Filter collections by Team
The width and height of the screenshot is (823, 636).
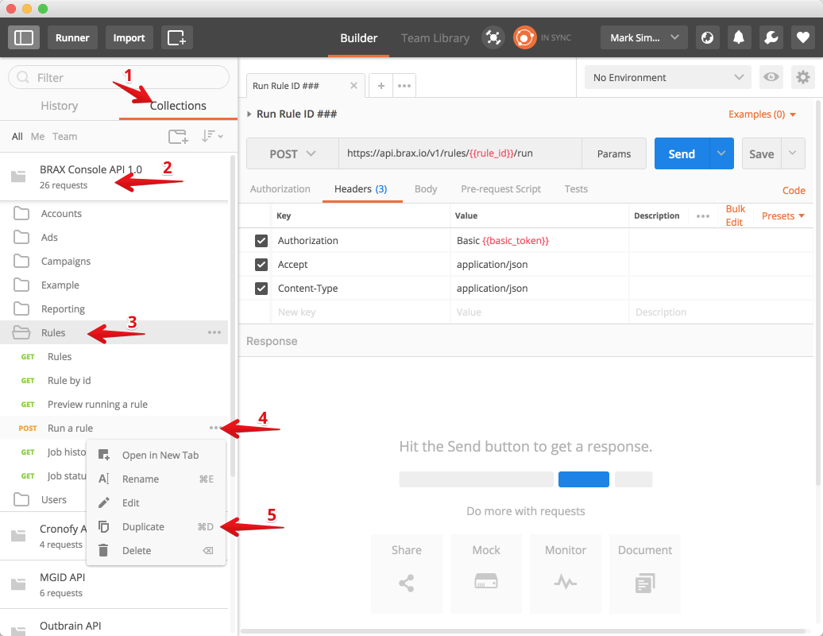pyautogui.click(x=64, y=137)
